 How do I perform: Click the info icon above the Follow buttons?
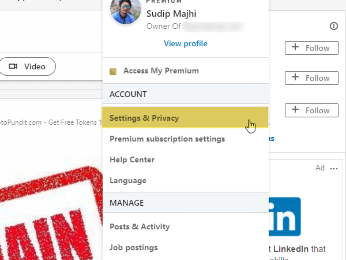(334, 26)
